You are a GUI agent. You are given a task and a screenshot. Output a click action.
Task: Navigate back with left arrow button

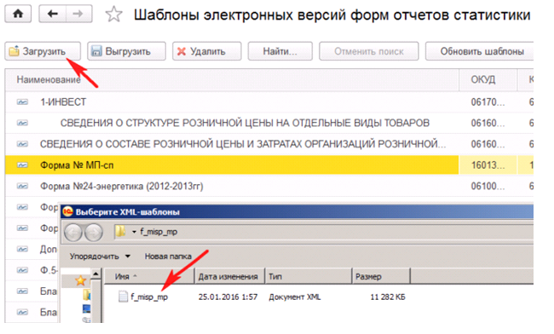pos(52,14)
